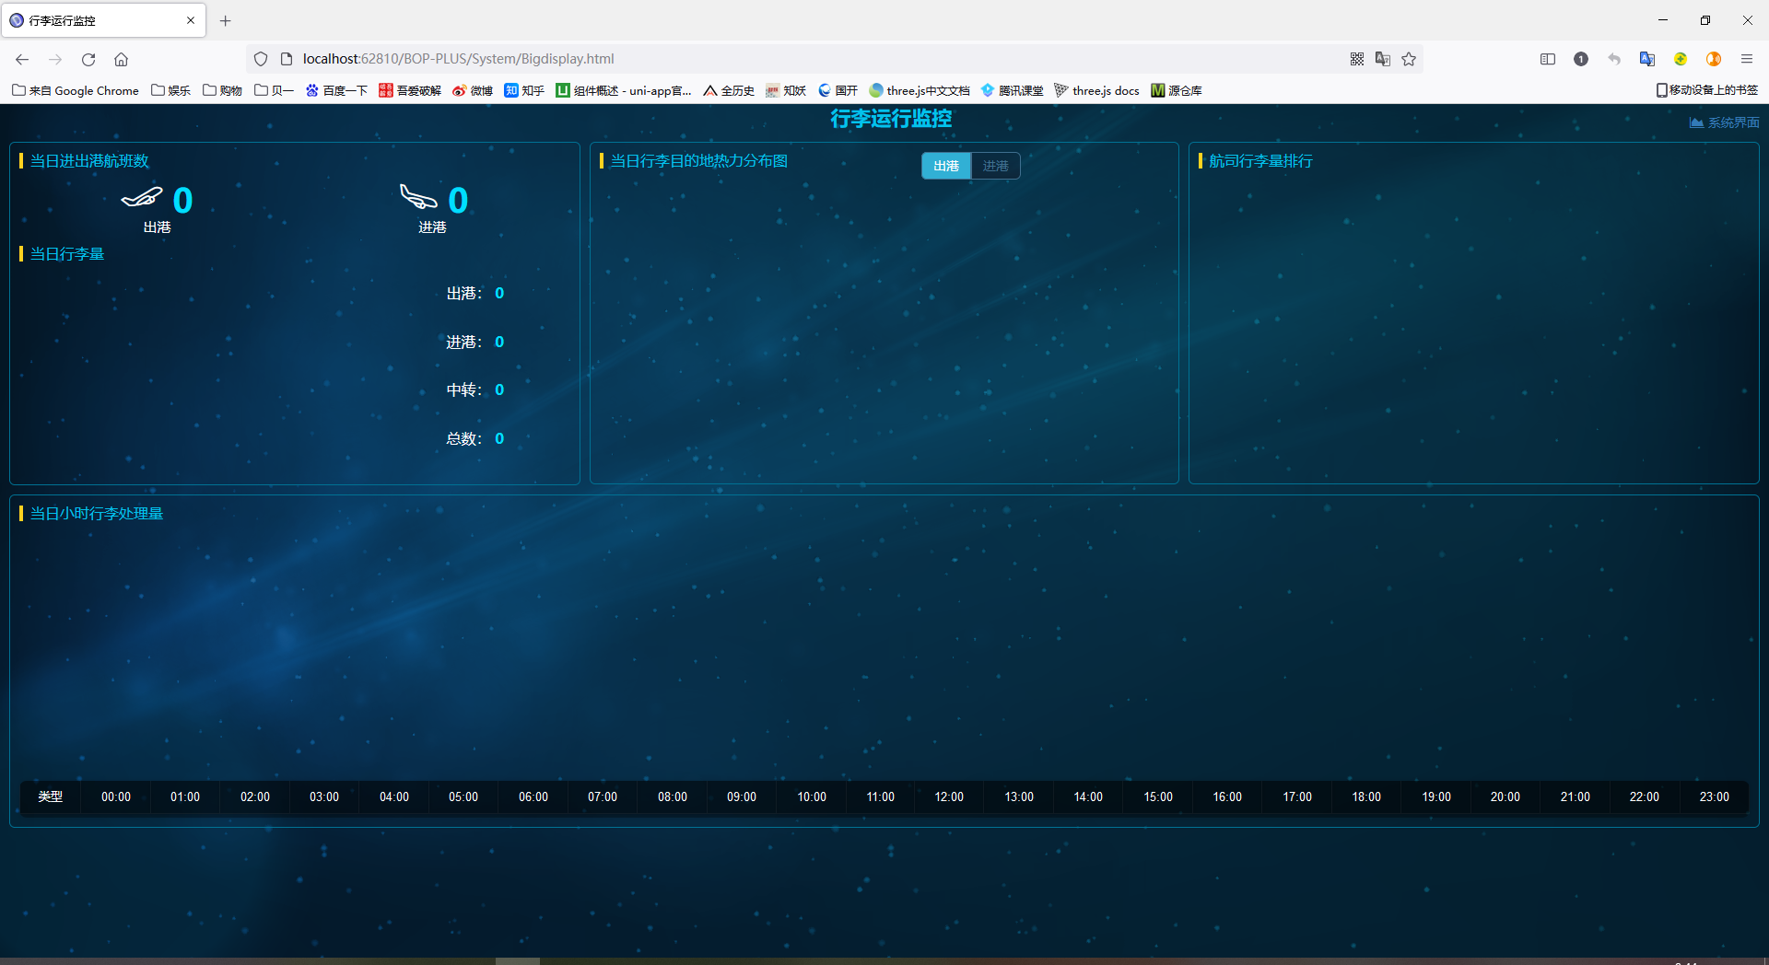Open the Firefox application menu
Image resolution: width=1769 pixels, height=965 pixels.
tap(1746, 59)
